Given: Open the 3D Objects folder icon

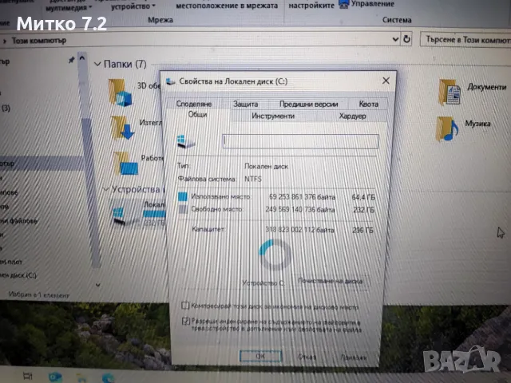Looking at the screenshot, I should coord(120,93).
